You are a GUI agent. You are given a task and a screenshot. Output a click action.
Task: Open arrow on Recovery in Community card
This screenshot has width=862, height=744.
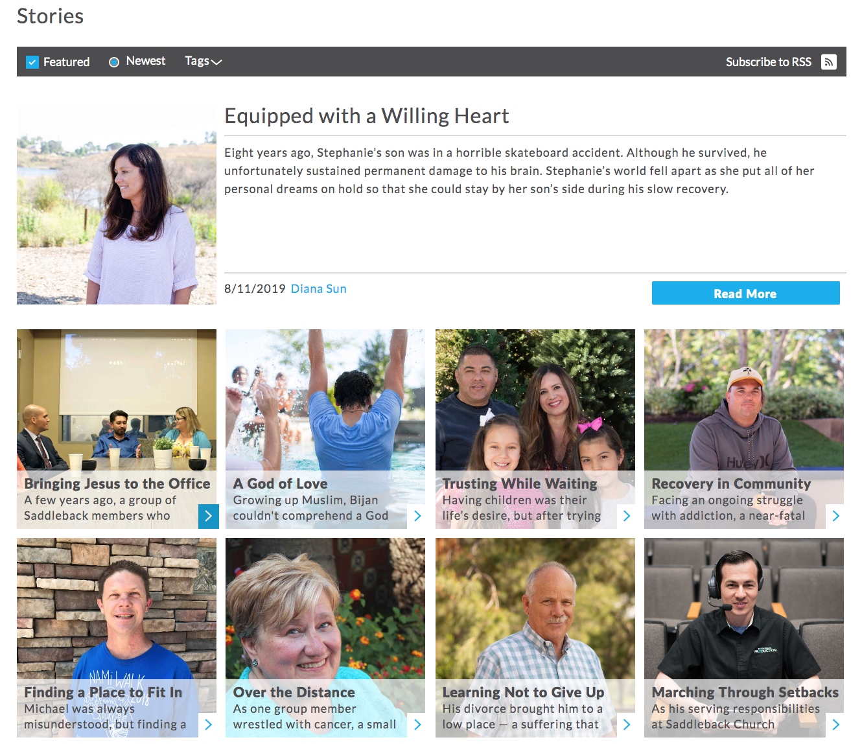pos(835,516)
